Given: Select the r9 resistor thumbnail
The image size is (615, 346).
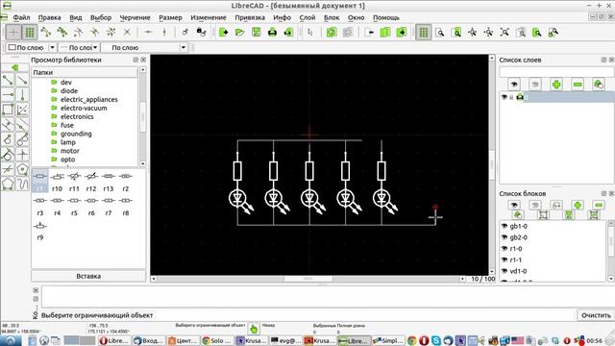Looking at the screenshot, I should (40, 231).
